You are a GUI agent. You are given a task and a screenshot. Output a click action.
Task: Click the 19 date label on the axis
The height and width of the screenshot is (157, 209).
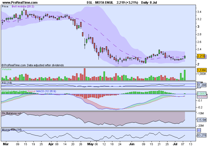coord(33,144)
